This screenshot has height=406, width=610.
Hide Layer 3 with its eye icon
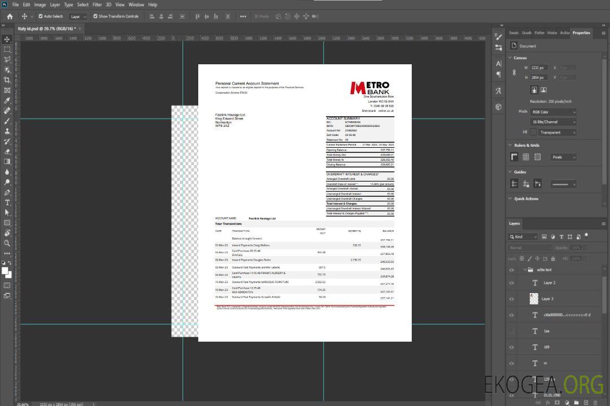(512, 299)
